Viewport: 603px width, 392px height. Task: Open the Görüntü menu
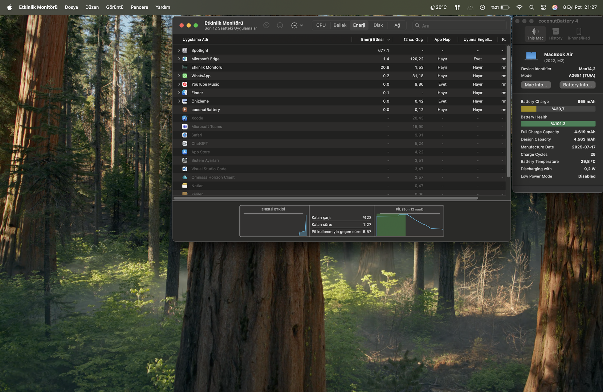[x=115, y=7]
